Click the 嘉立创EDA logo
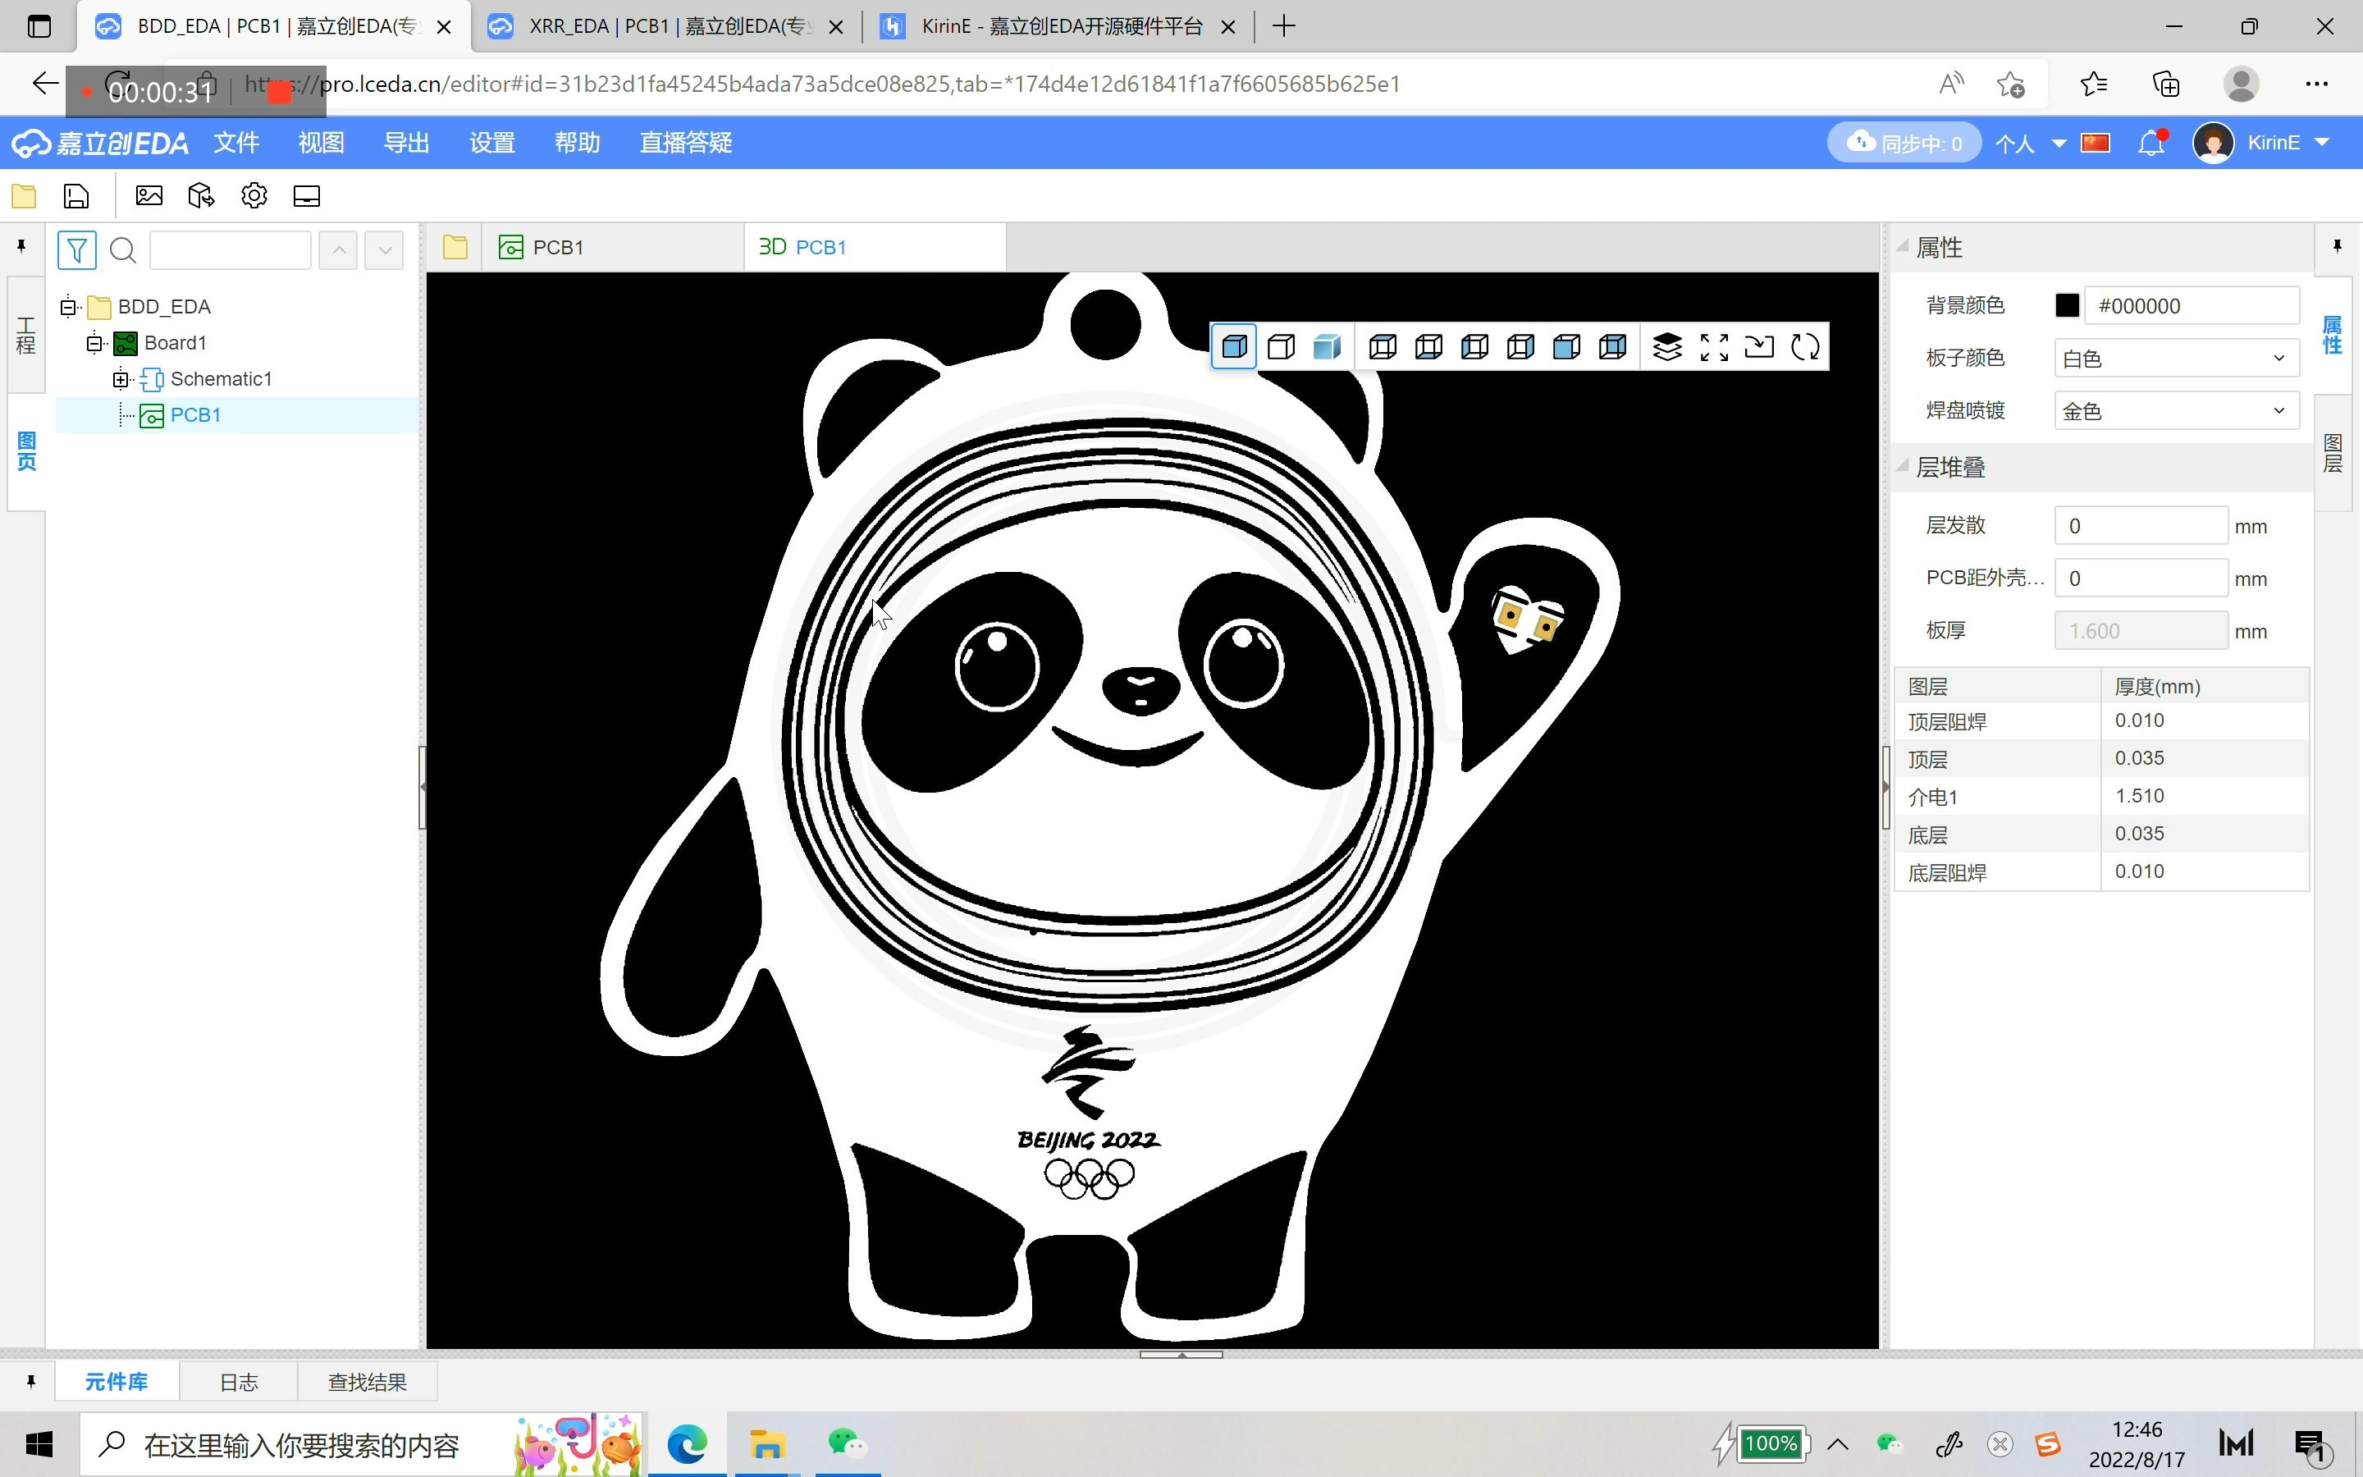This screenshot has width=2363, height=1477. tap(99, 143)
